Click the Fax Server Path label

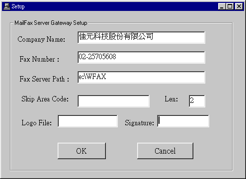44,79
